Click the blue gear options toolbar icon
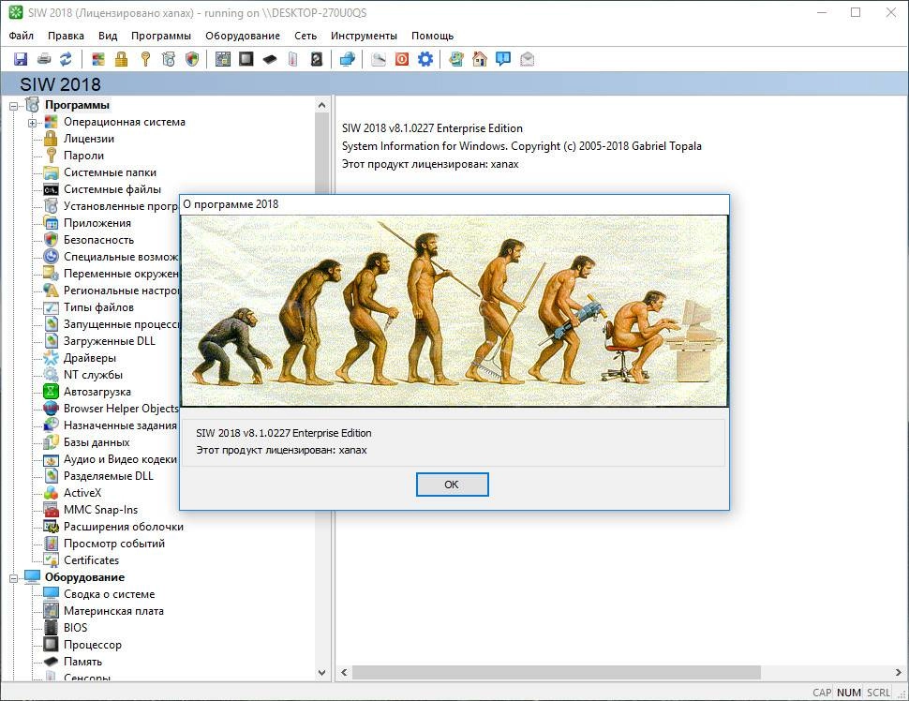The image size is (909, 701). point(425,58)
